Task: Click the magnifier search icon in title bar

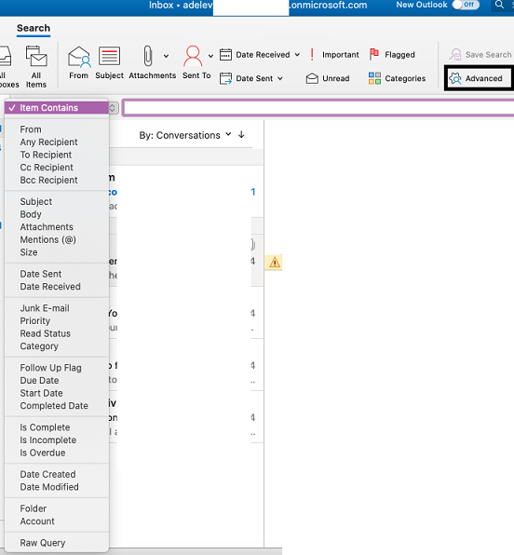Action: tap(499, 5)
